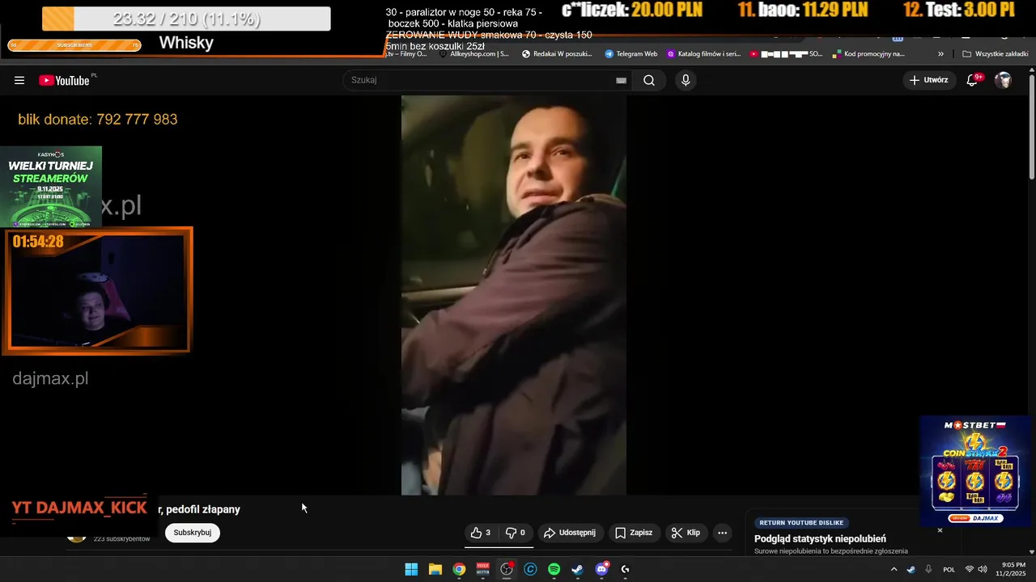Click the Podgląd statystyk niepolubień heading
The height and width of the screenshot is (582, 1036).
point(820,539)
